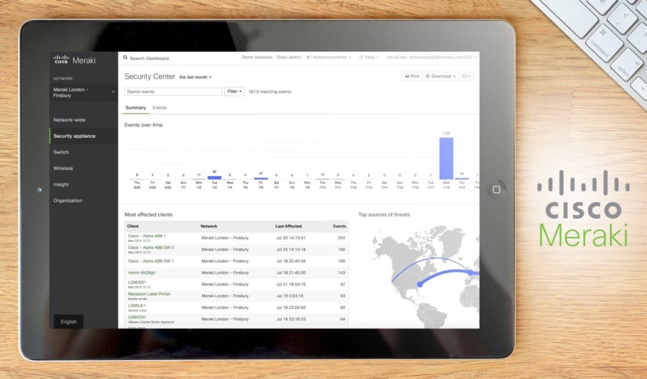Select the Summary tab
647x379 pixels.
click(x=135, y=108)
